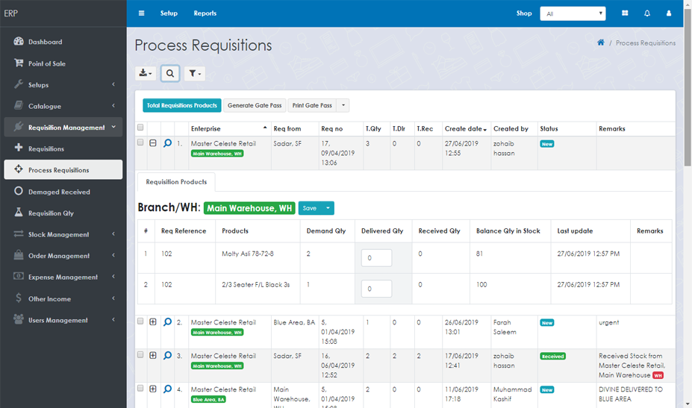Click the home breadcrumb icon
The image size is (692, 408).
pos(601,43)
